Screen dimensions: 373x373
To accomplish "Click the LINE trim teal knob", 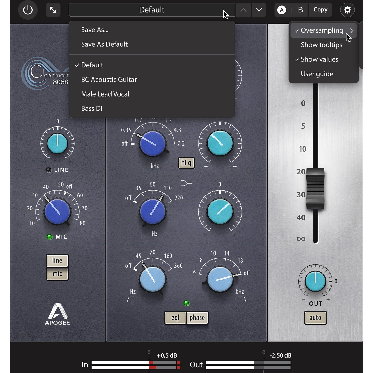I will (x=57, y=144).
